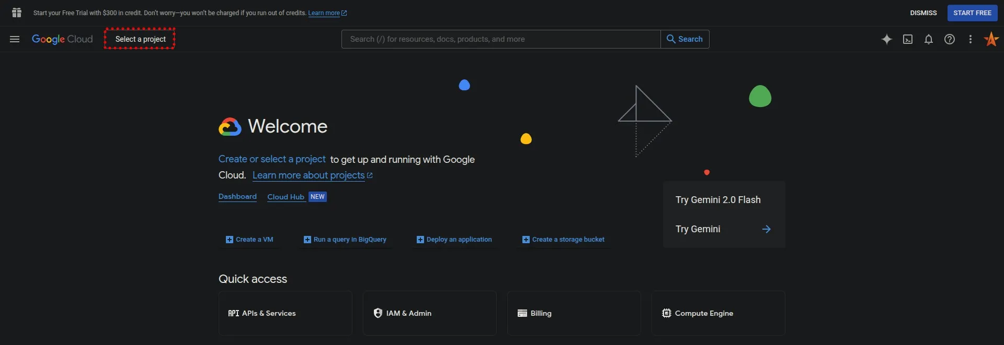Click the card icon on Billing
Screen dimensions: 1004x345
(x=522, y=313)
